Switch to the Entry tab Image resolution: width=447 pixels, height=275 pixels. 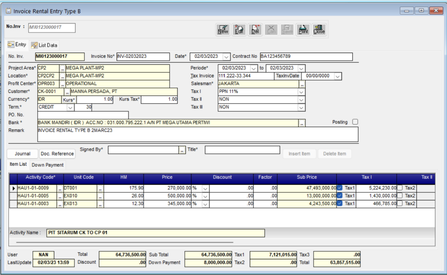tap(17, 45)
